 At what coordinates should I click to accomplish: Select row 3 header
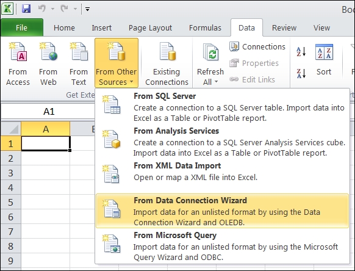[11, 173]
